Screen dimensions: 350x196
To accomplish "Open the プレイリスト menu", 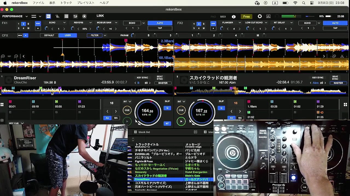I will pyautogui.click(x=86, y=3).
